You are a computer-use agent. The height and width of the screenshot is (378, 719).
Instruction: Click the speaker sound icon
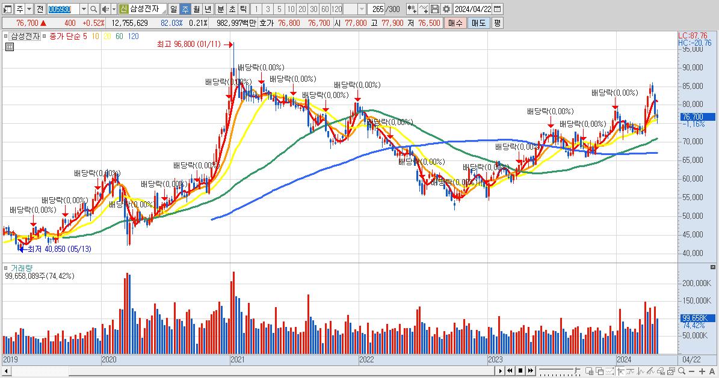point(105,8)
